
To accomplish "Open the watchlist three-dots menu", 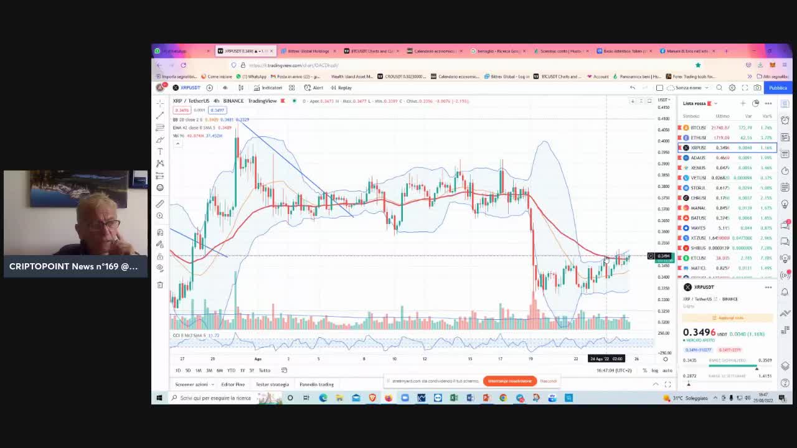I will point(768,103).
